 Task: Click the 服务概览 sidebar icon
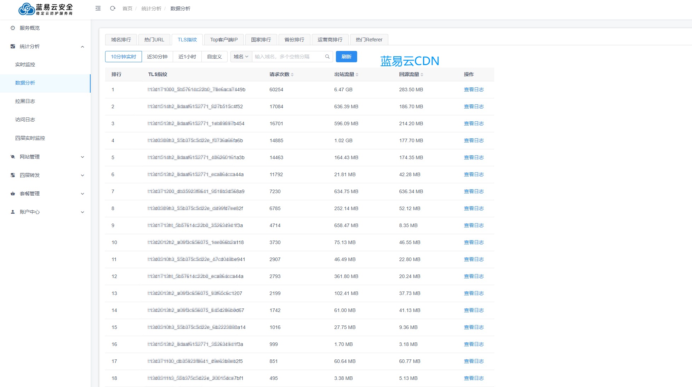click(x=13, y=28)
